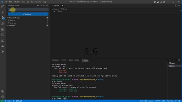This screenshot has width=182, height=102.
Task: Open the Explorer view in activity bar
Action: [x=3, y=6]
